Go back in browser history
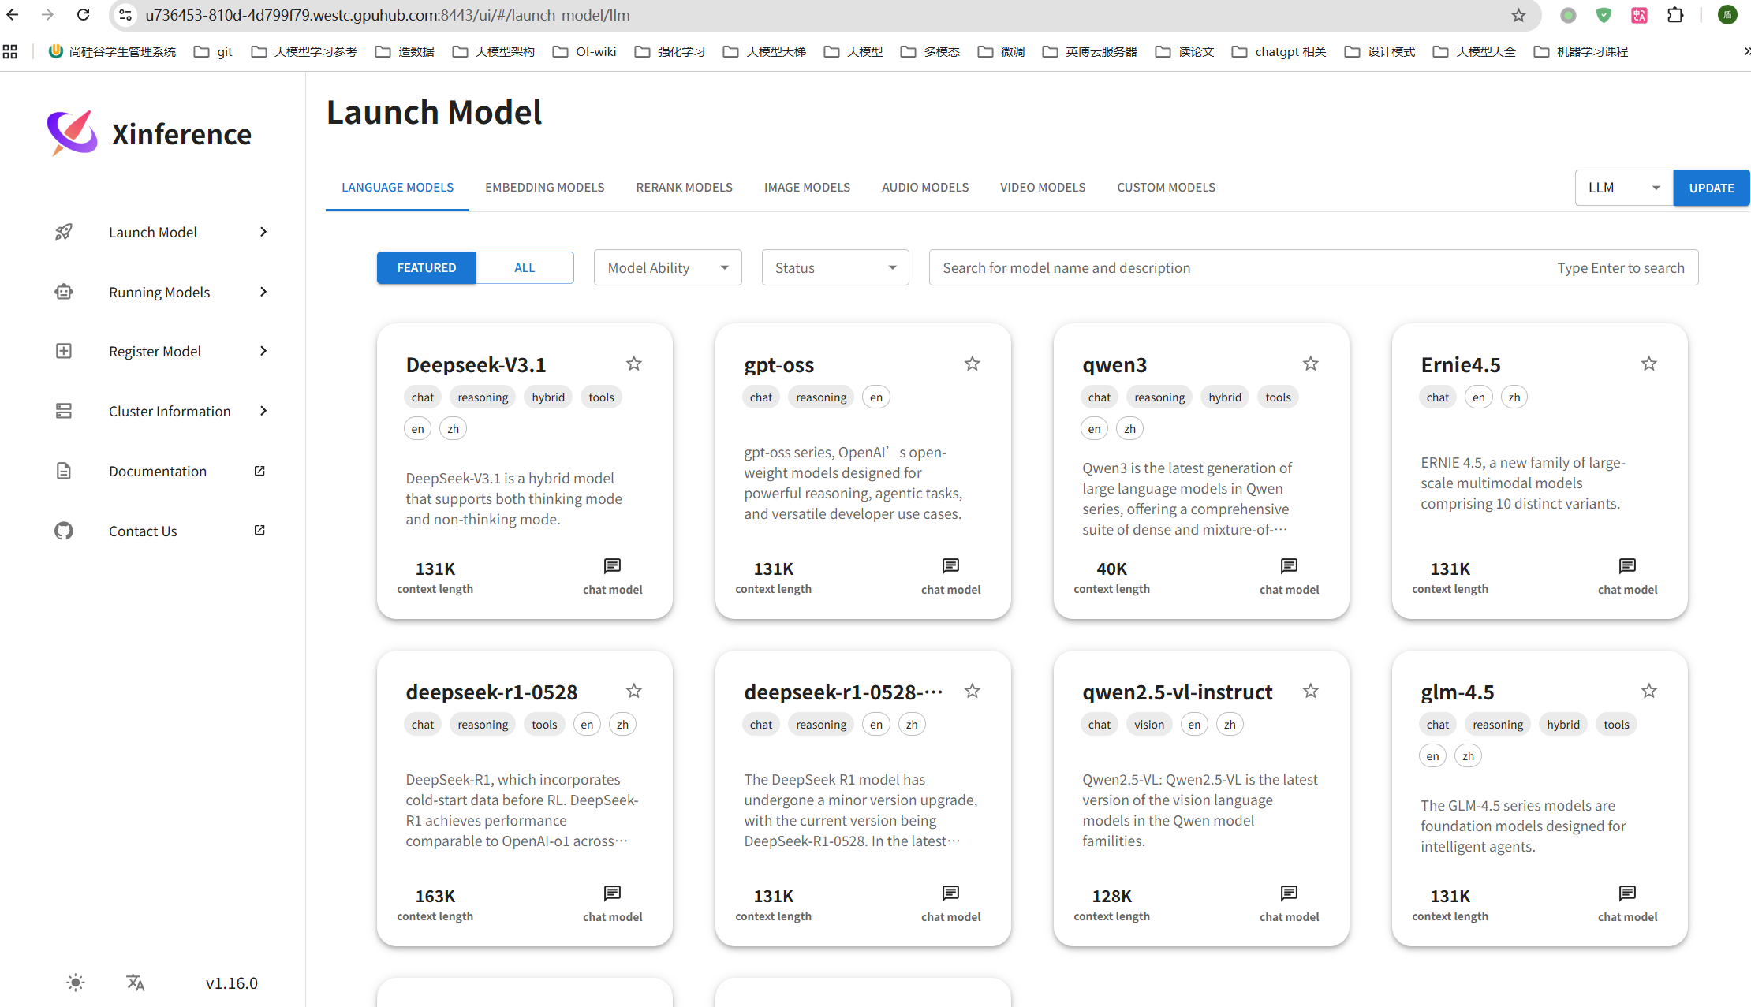The height and width of the screenshot is (1007, 1751). click(13, 15)
